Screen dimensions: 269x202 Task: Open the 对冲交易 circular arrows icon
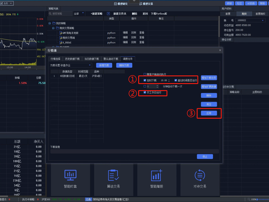click(200, 175)
